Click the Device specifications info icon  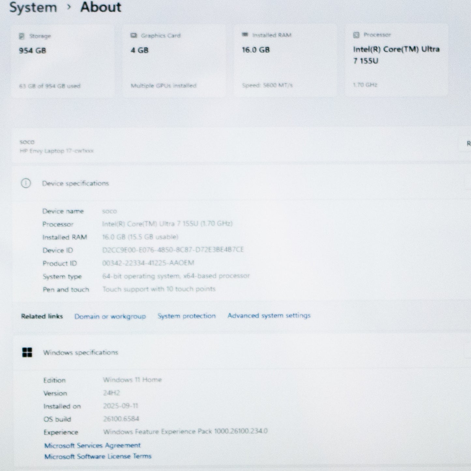coord(26,184)
